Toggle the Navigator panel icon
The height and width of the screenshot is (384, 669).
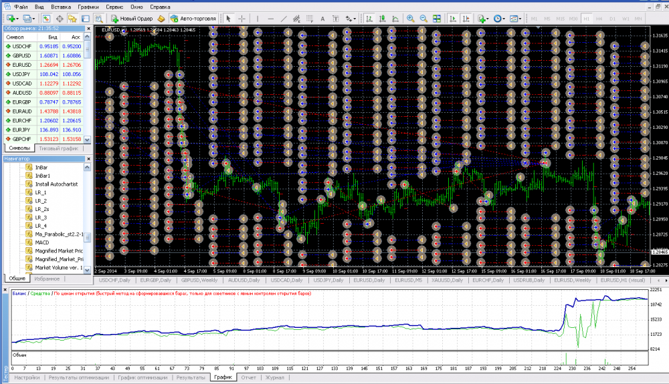tap(72, 18)
